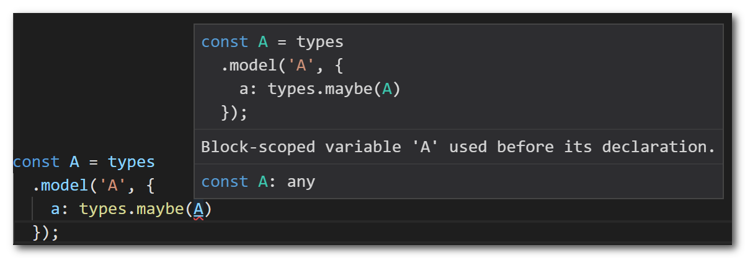Click the string literal 'A' in the editor's model call
This screenshot has height=258, width=745.
pos(112,186)
